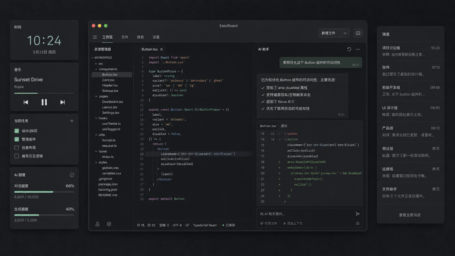Open the AI 额度 info icon
This screenshot has height=256, width=455.
pos(72,175)
